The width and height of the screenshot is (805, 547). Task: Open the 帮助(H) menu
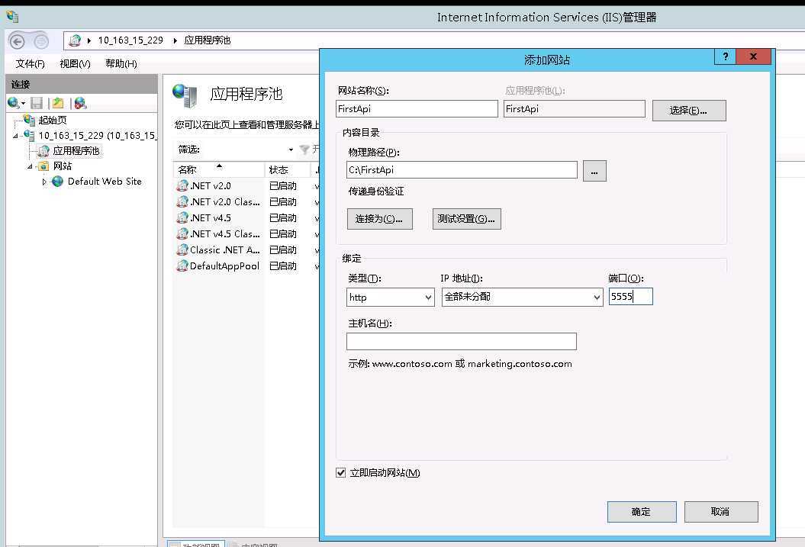(121, 63)
